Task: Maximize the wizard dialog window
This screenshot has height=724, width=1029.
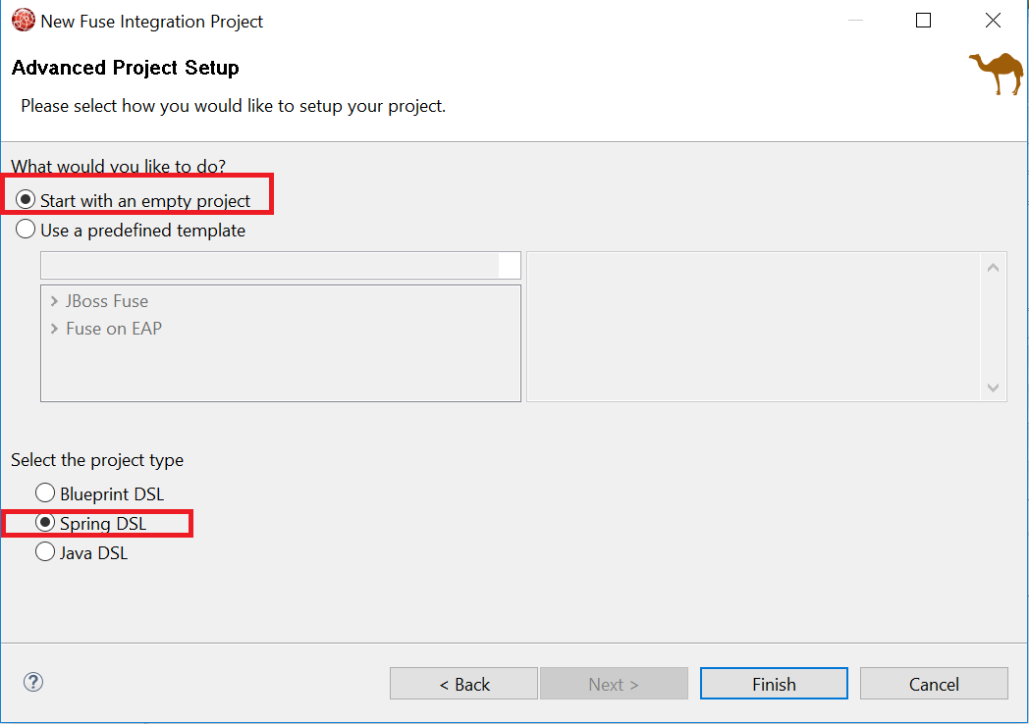Action: pyautogui.click(x=923, y=21)
